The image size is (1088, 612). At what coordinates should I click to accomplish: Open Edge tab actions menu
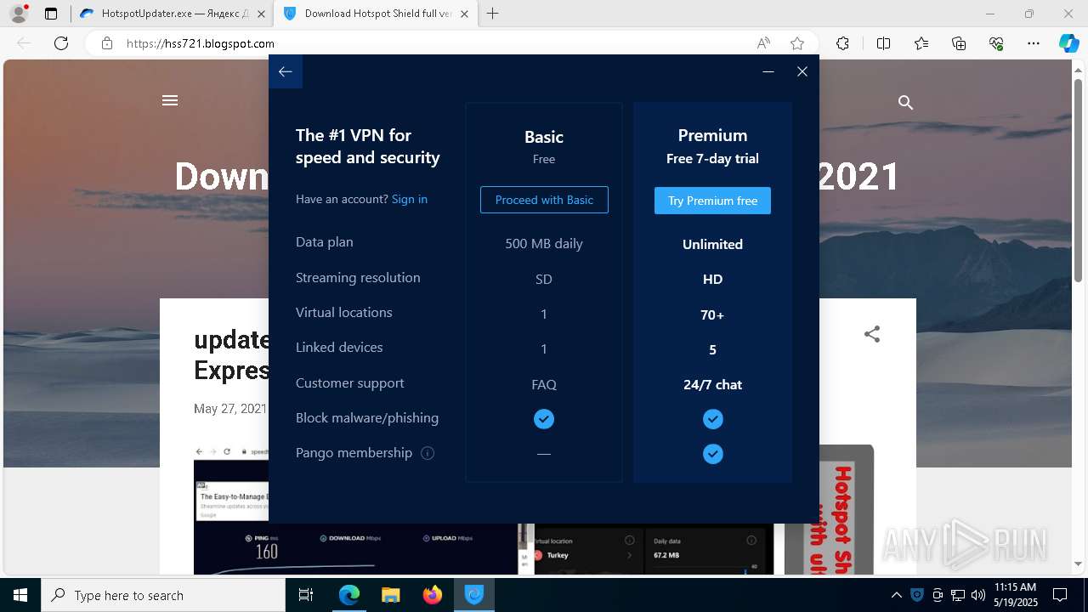tap(51, 14)
